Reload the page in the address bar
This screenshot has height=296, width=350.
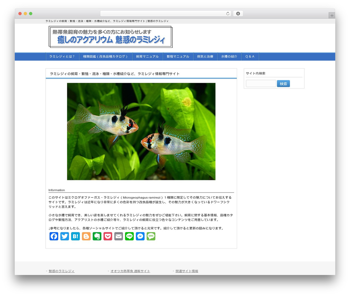point(228,14)
